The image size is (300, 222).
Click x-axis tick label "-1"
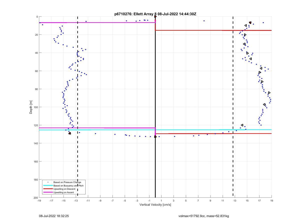tap(149, 201)
